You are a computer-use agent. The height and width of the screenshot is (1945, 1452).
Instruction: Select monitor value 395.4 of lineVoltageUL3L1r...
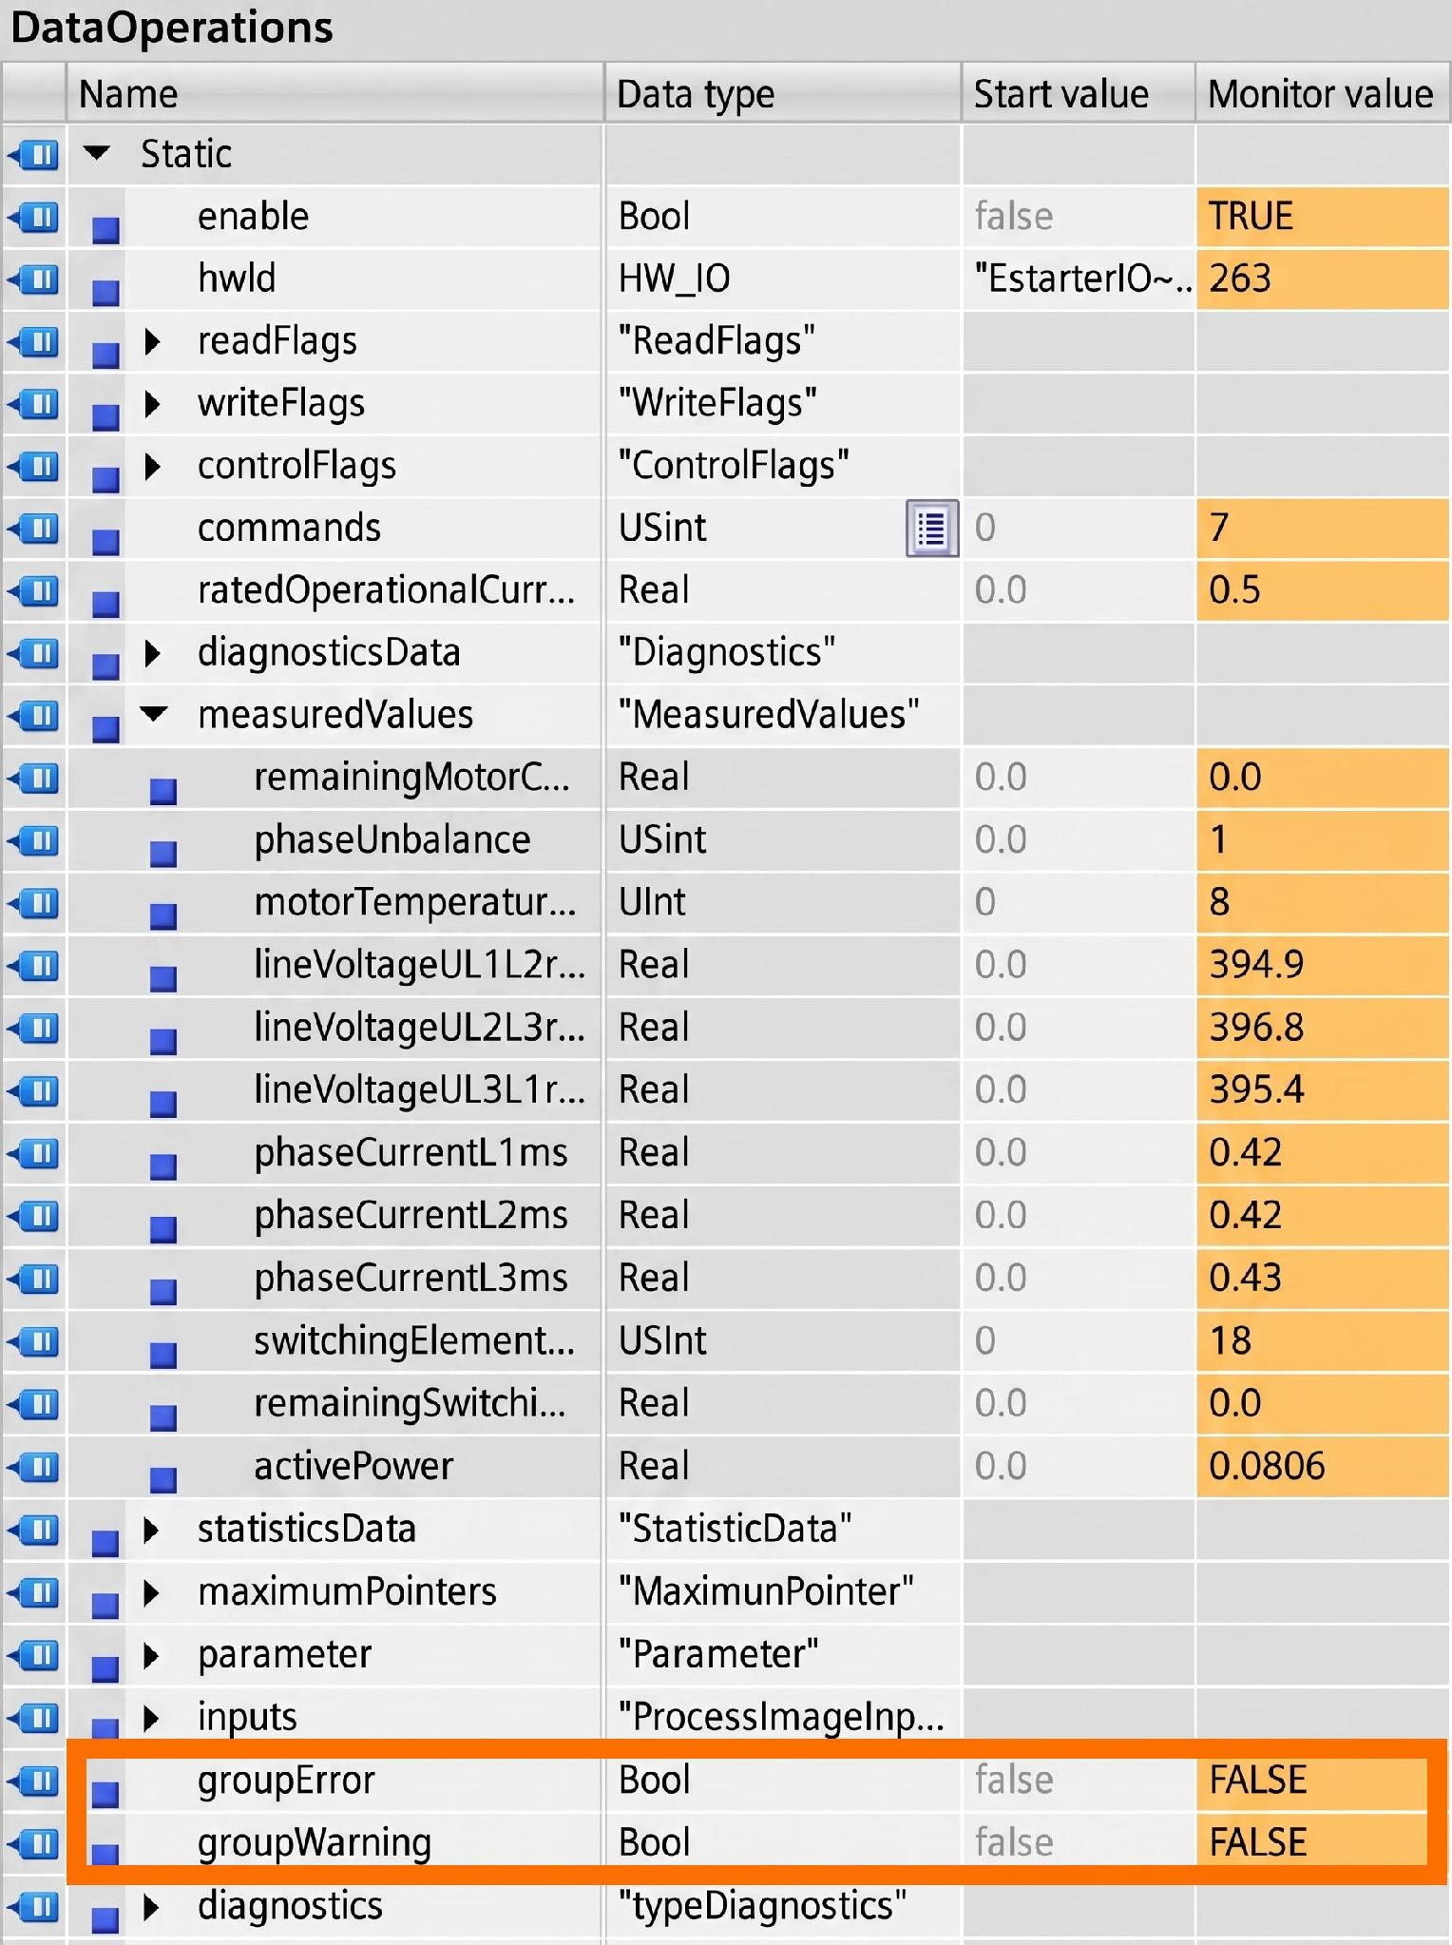(1322, 1089)
